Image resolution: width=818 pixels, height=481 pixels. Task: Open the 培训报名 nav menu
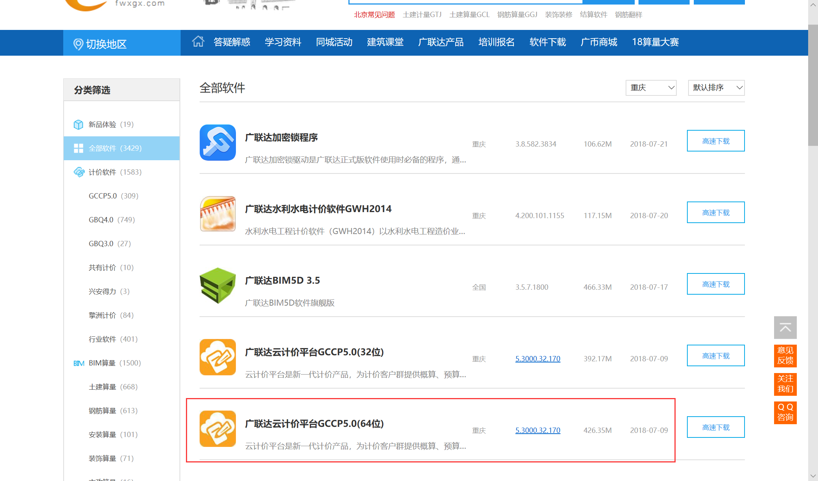click(x=496, y=42)
